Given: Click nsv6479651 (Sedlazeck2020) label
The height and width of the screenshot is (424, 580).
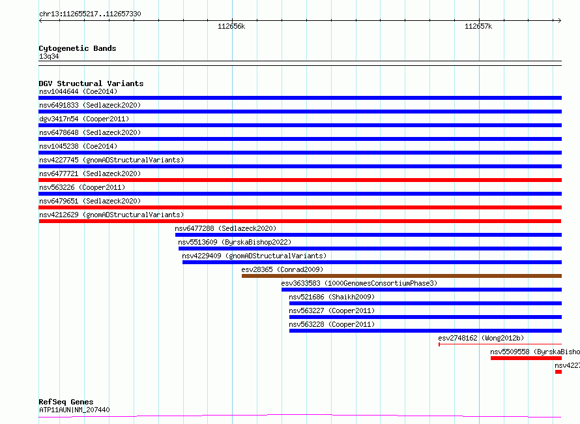Looking at the screenshot, I should (90, 201).
